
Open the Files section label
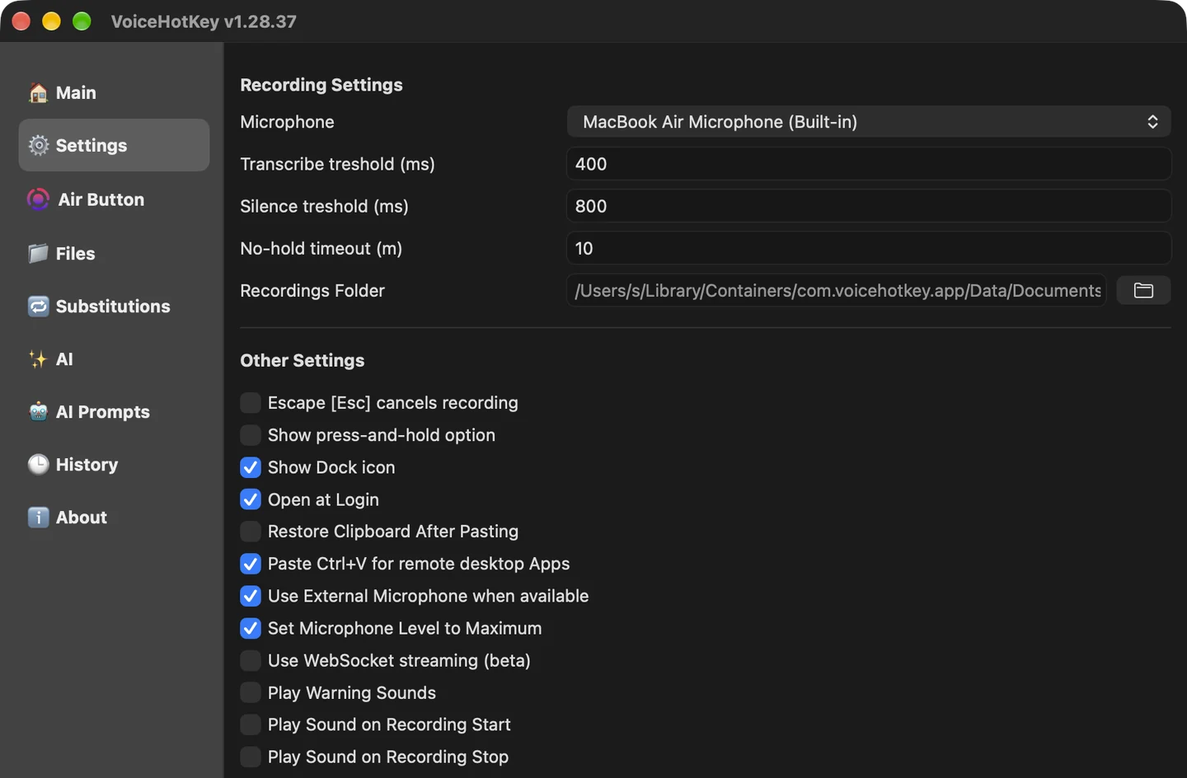tap(76, 253)
